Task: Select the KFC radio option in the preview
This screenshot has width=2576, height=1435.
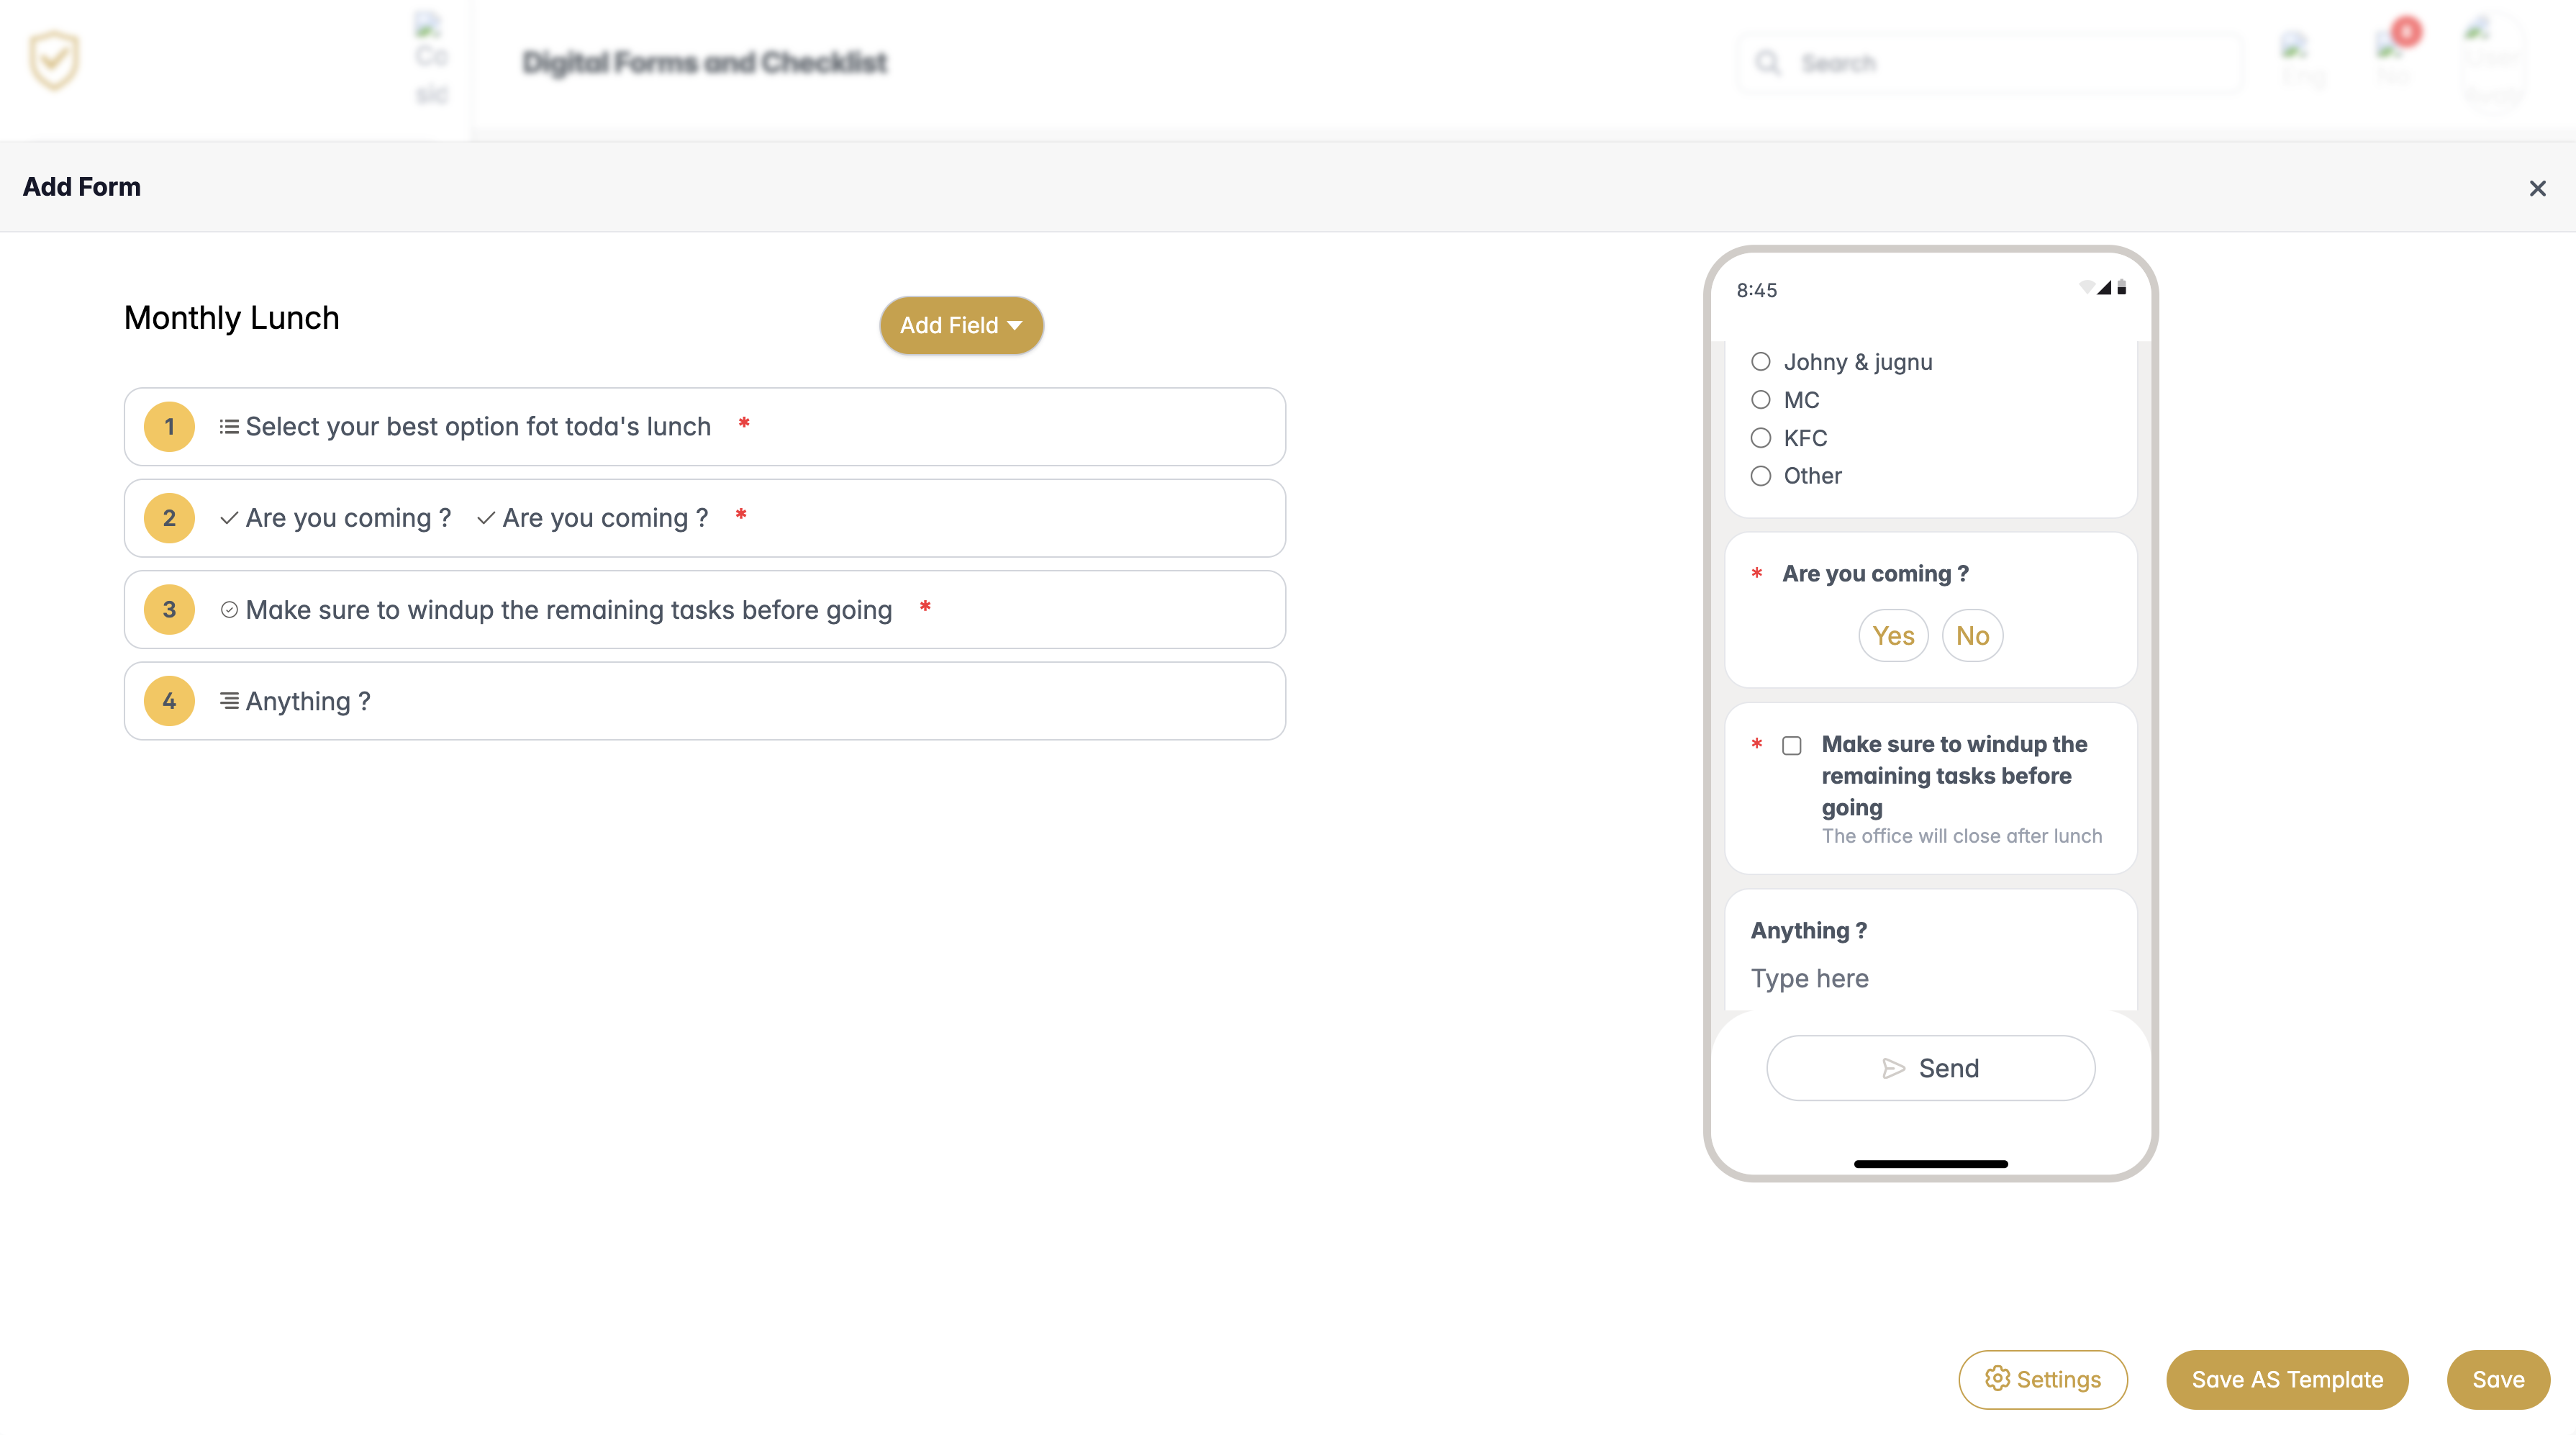Action: (x=1760, y=438)
